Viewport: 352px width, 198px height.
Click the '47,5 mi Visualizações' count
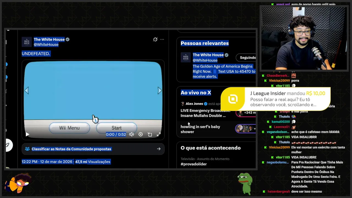point(93,162)
